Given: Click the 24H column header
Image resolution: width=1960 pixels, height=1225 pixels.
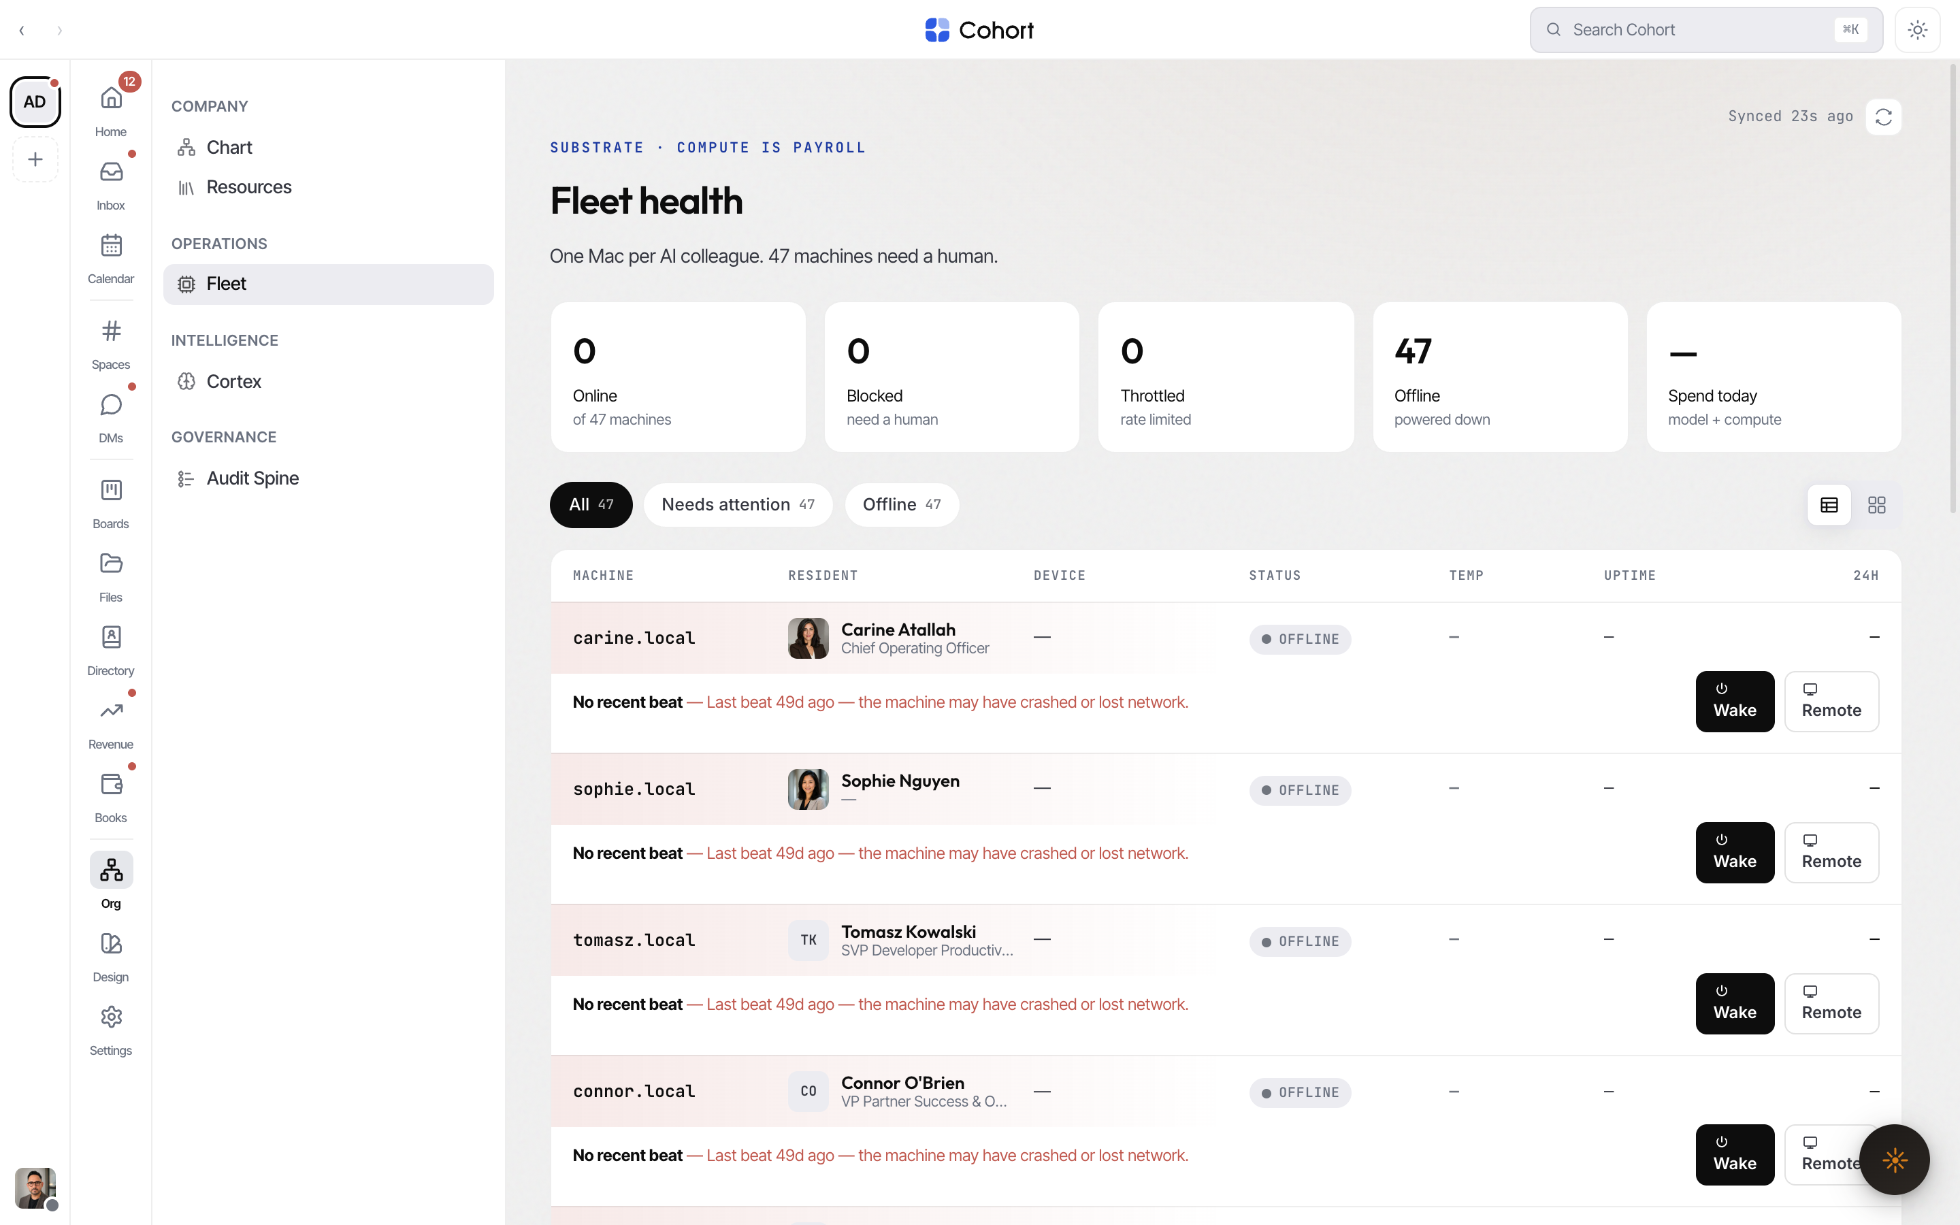Looking at the screenshot, I should 1865,576.
